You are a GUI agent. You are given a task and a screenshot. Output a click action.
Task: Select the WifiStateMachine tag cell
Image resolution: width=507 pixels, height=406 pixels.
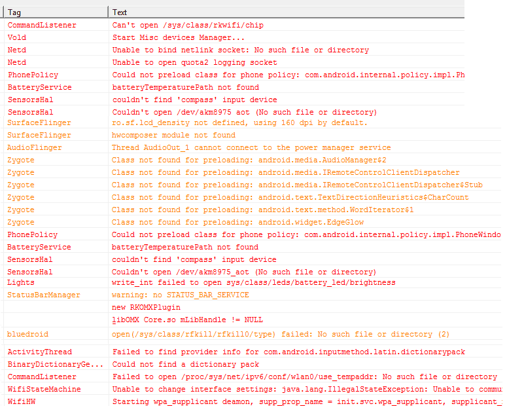[x=44, y=389]
